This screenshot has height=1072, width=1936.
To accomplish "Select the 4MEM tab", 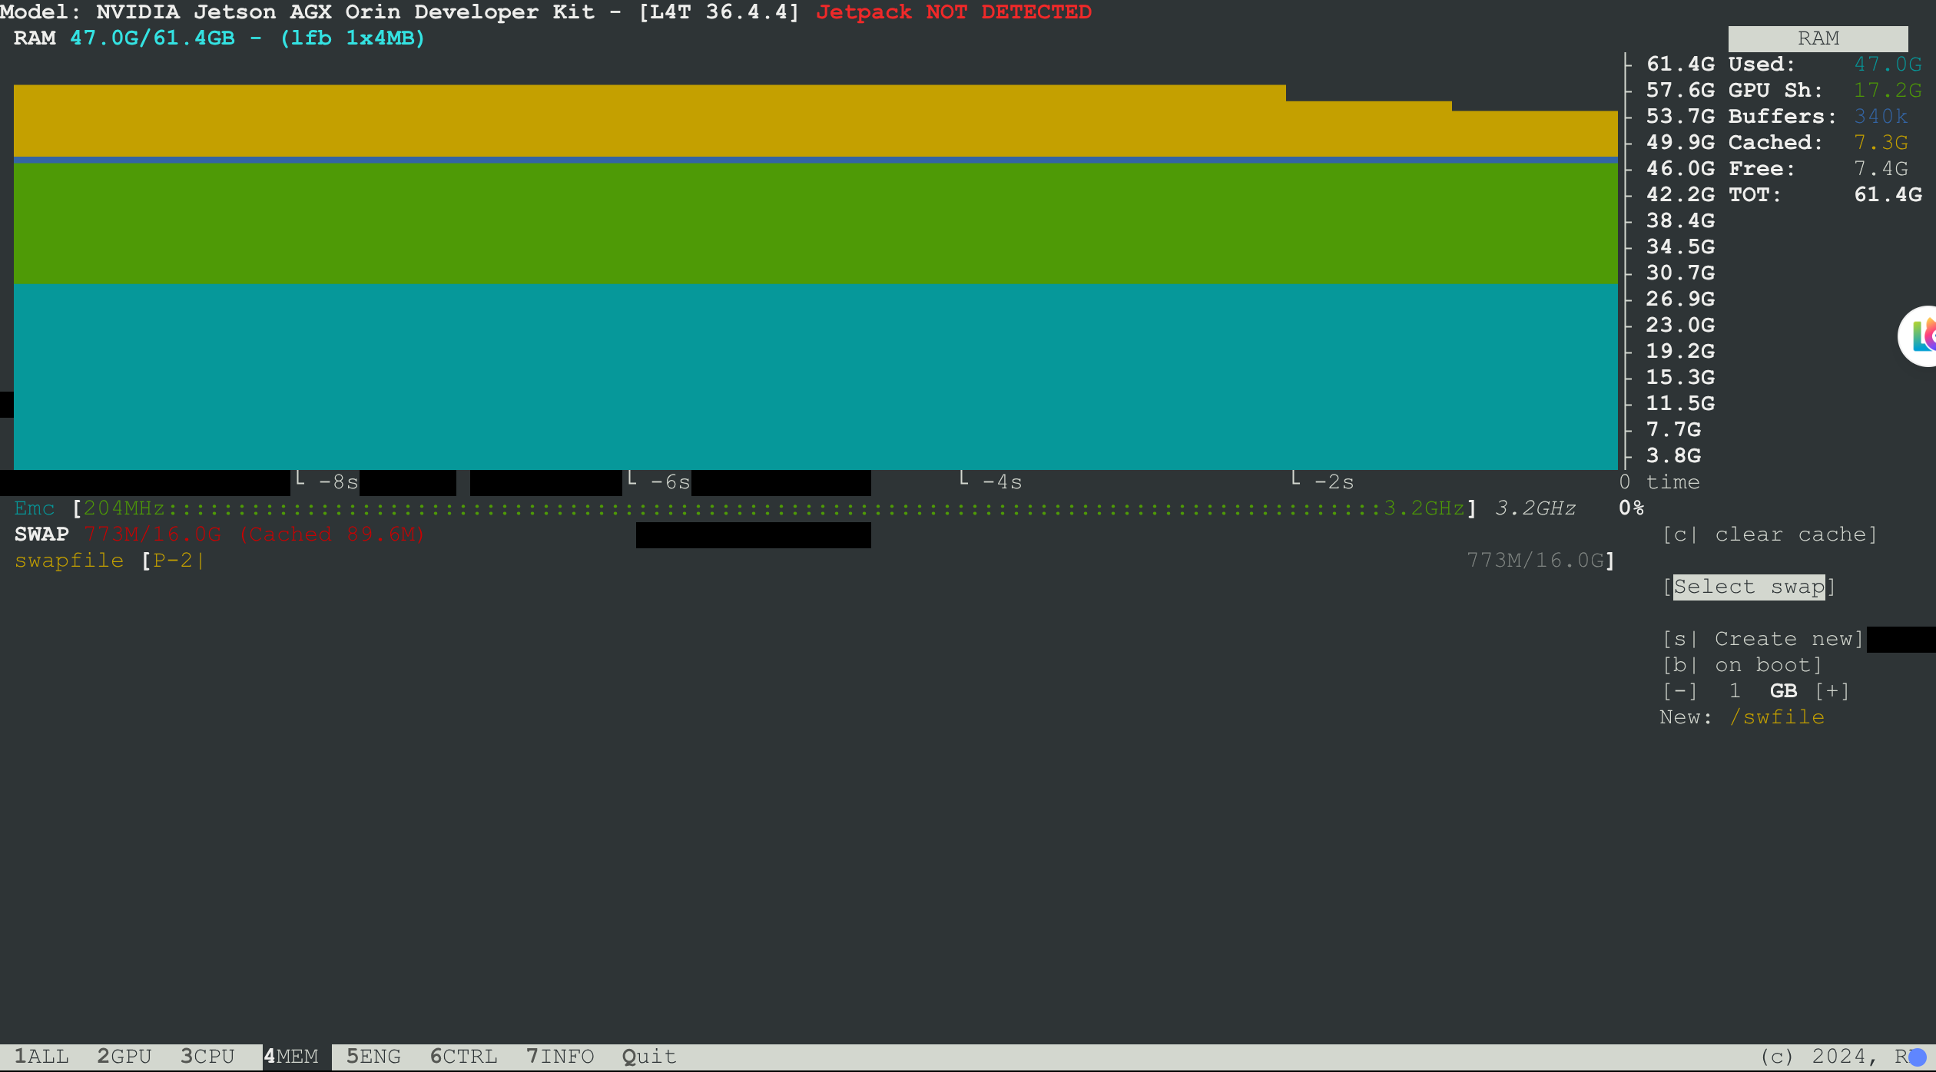I will pos(290,1057).
